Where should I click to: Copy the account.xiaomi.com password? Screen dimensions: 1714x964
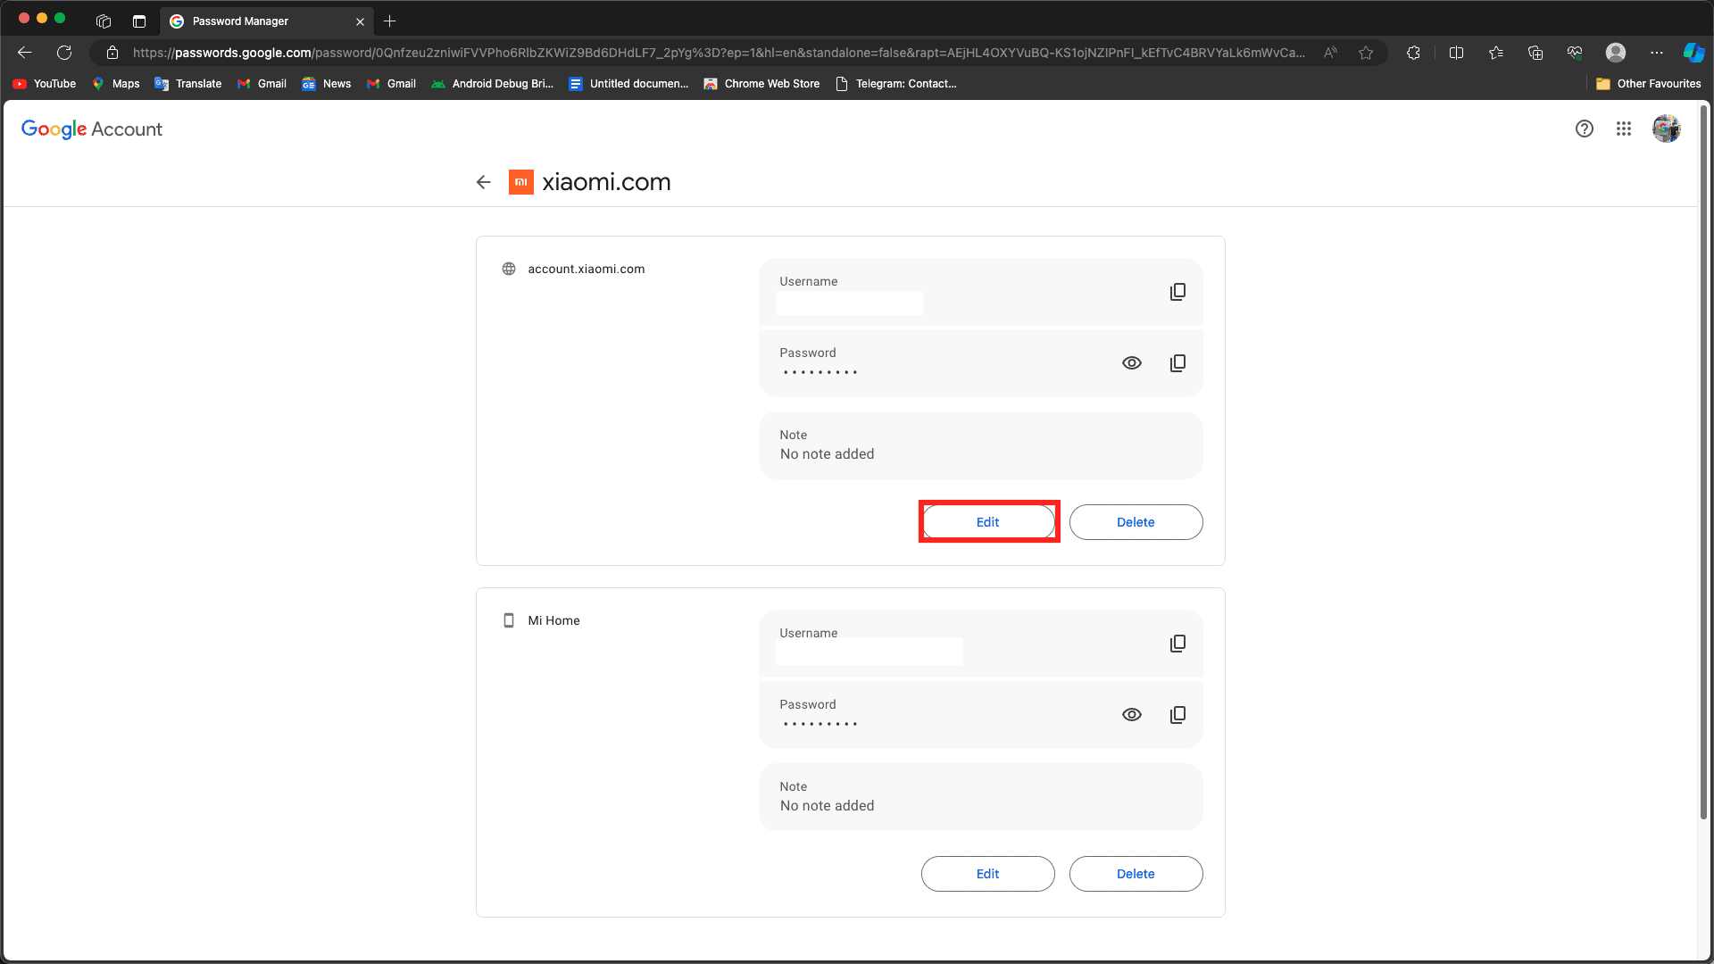[1177, 363]
